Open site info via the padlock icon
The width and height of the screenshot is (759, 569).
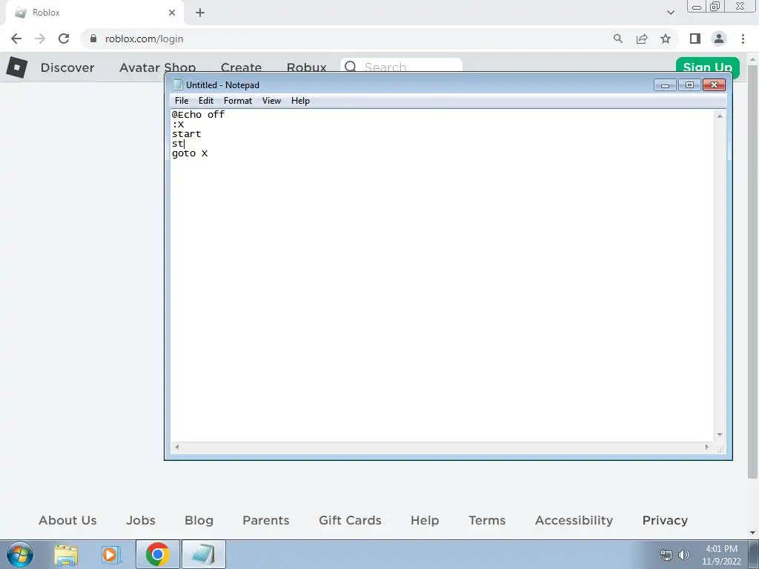[x=93, y=39]
